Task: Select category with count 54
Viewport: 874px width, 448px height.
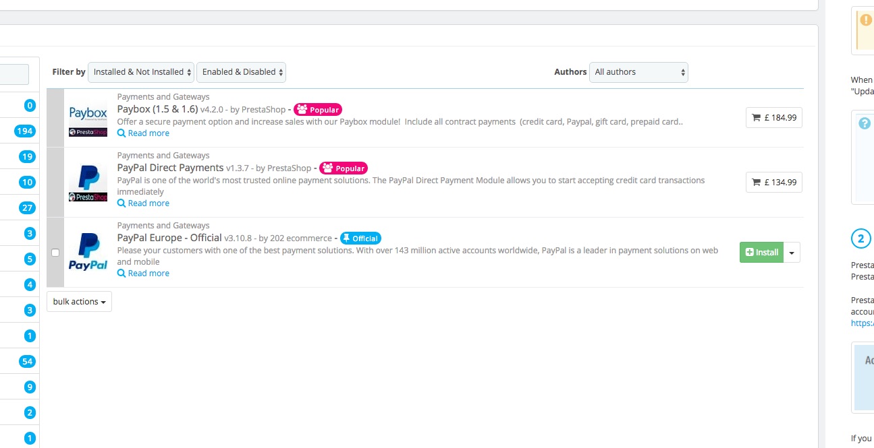Action: click(27, 362)
